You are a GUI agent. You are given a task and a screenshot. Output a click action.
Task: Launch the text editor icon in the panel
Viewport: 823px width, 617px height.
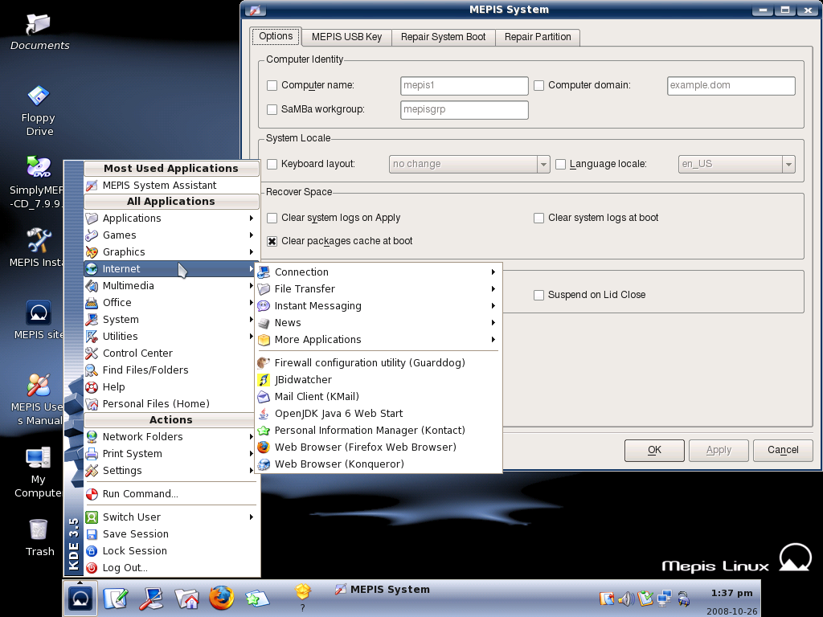116,598
